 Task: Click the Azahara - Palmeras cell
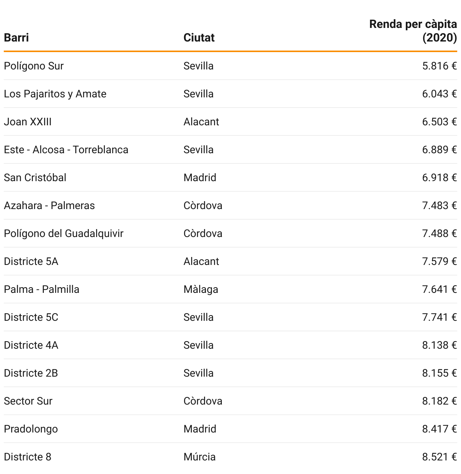[49, 206]
